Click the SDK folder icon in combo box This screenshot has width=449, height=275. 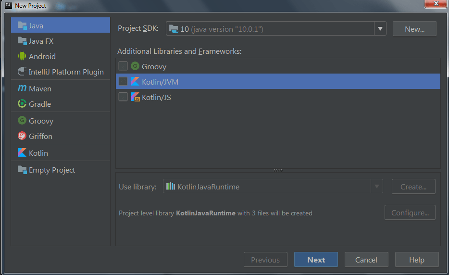(174, 29)
